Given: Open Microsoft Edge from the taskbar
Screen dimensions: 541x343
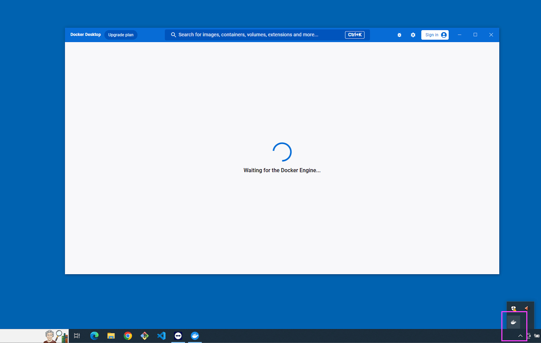Looking at the screenshot, I should pyautogui.click(x=94, y=336).
